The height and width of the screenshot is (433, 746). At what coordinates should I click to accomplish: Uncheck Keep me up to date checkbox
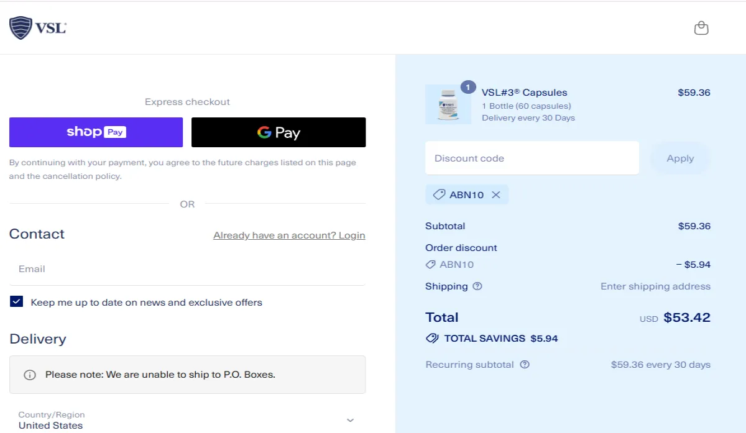coord(17,302)
